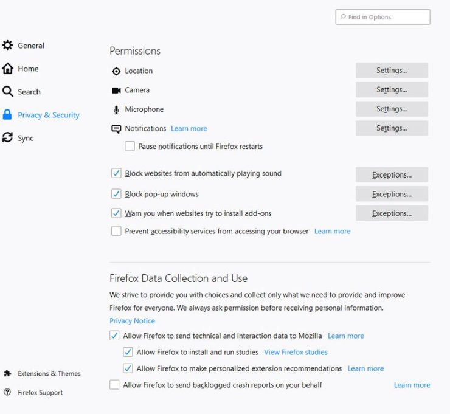Enable Pause notifications until Firefox restarts
The width and height of the screenshot is (450, 414).
[130, 146]
